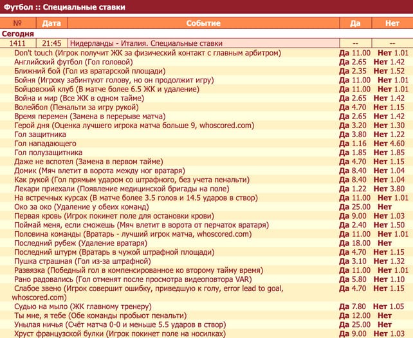Select 'Нет 1.52' odds for Ближний бой
Screen dimensions: 413x338
392,71
